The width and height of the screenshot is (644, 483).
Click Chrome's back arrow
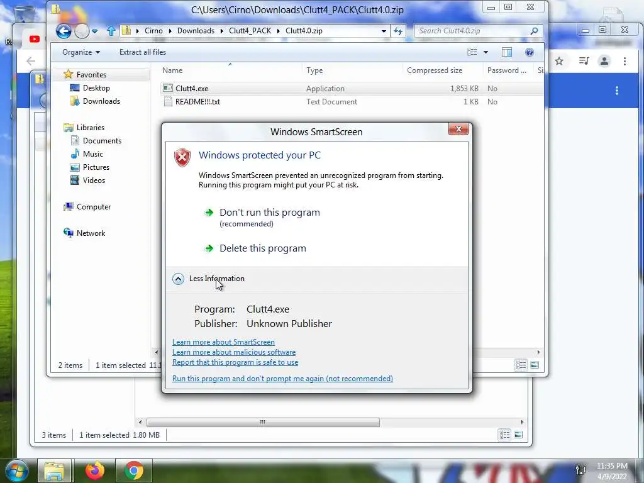[x=31, y=61]
